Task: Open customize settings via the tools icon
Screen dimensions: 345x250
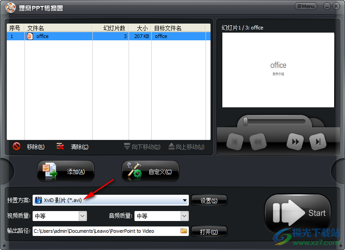Action: pos(134,171)
